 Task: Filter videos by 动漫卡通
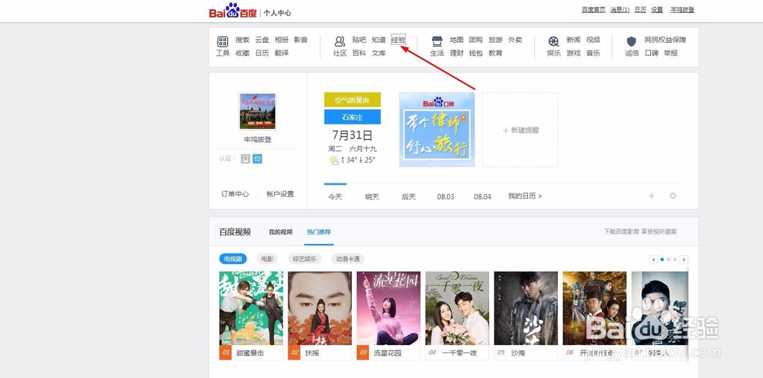pos(348,259)
